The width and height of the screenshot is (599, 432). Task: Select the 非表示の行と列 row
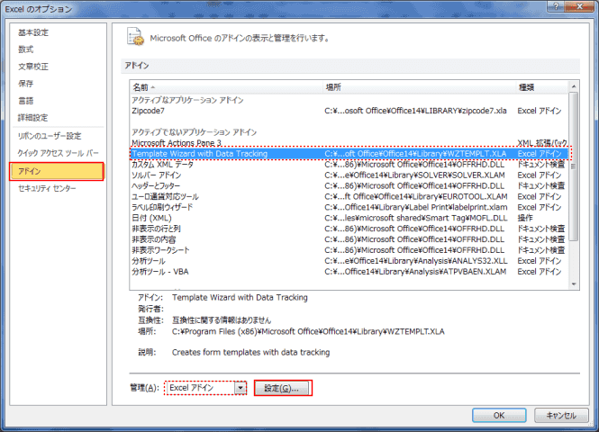pyautogui.click(x=349, y=229)
